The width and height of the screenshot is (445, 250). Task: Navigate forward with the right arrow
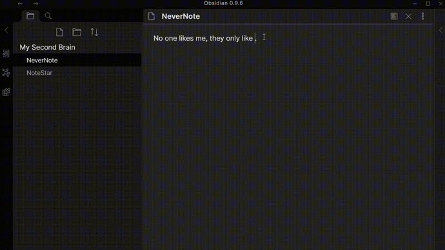(x=35, y=4)
